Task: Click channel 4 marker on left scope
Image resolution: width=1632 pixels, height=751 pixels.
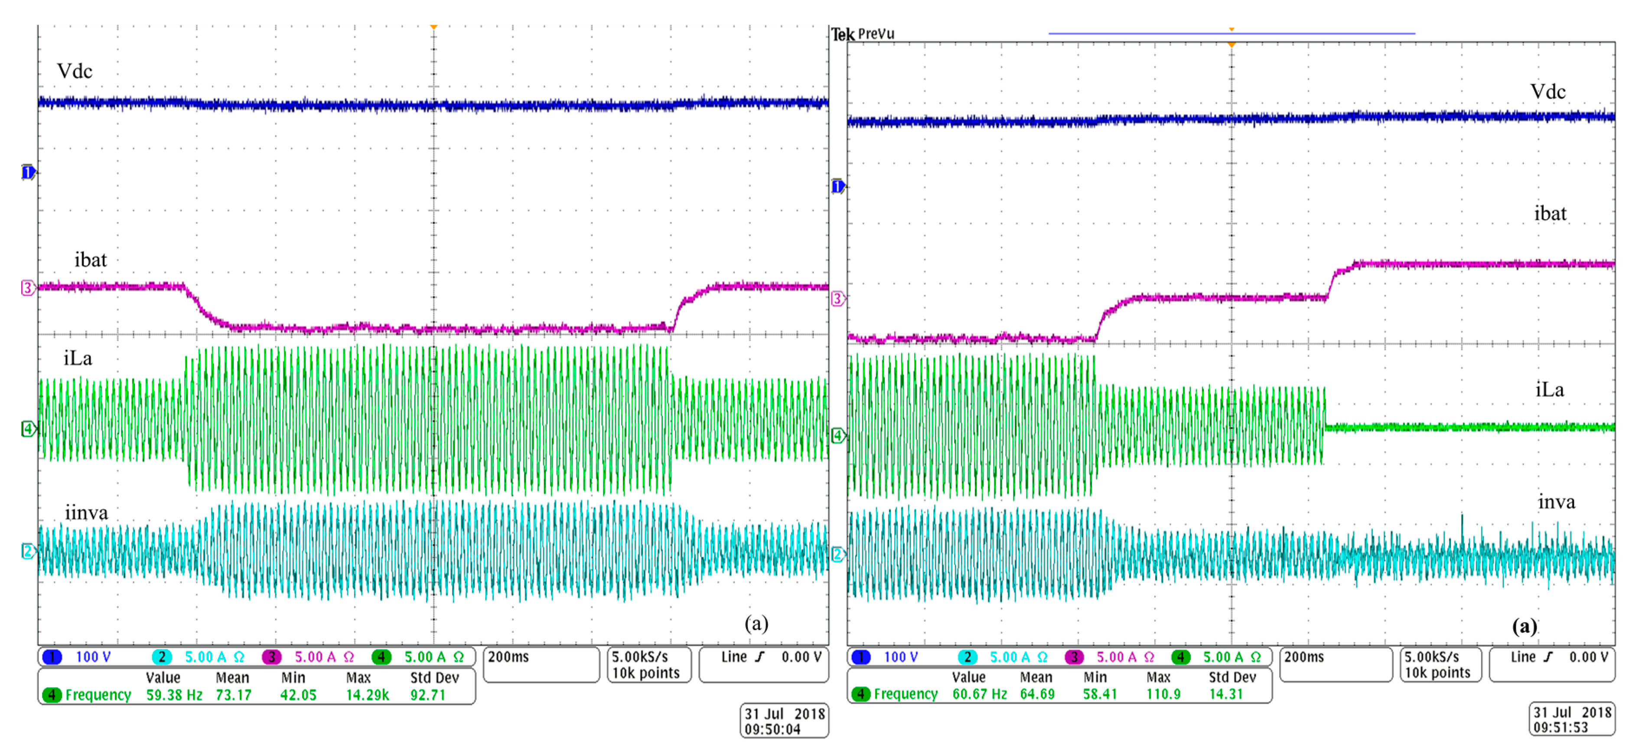Action: pyautogui.click(x=27, y=429)
